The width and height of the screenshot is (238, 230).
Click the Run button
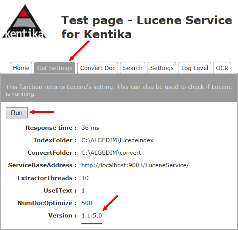coord(17,113)
